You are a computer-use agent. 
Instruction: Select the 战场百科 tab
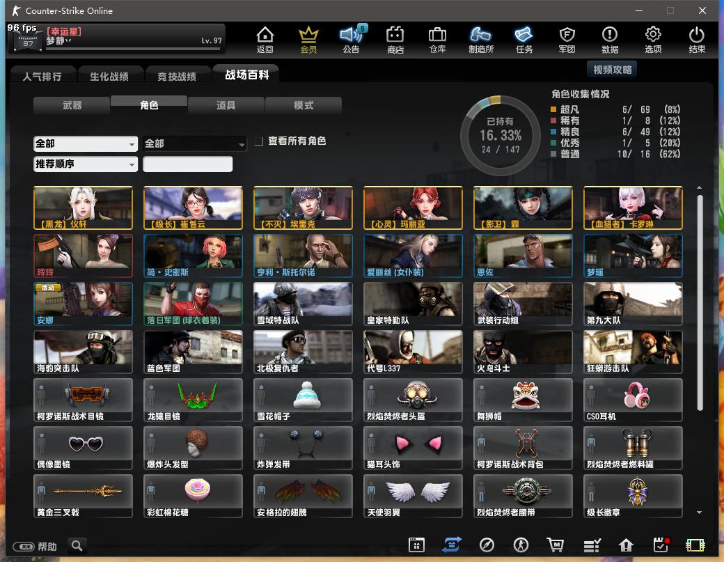pos(246,75)
